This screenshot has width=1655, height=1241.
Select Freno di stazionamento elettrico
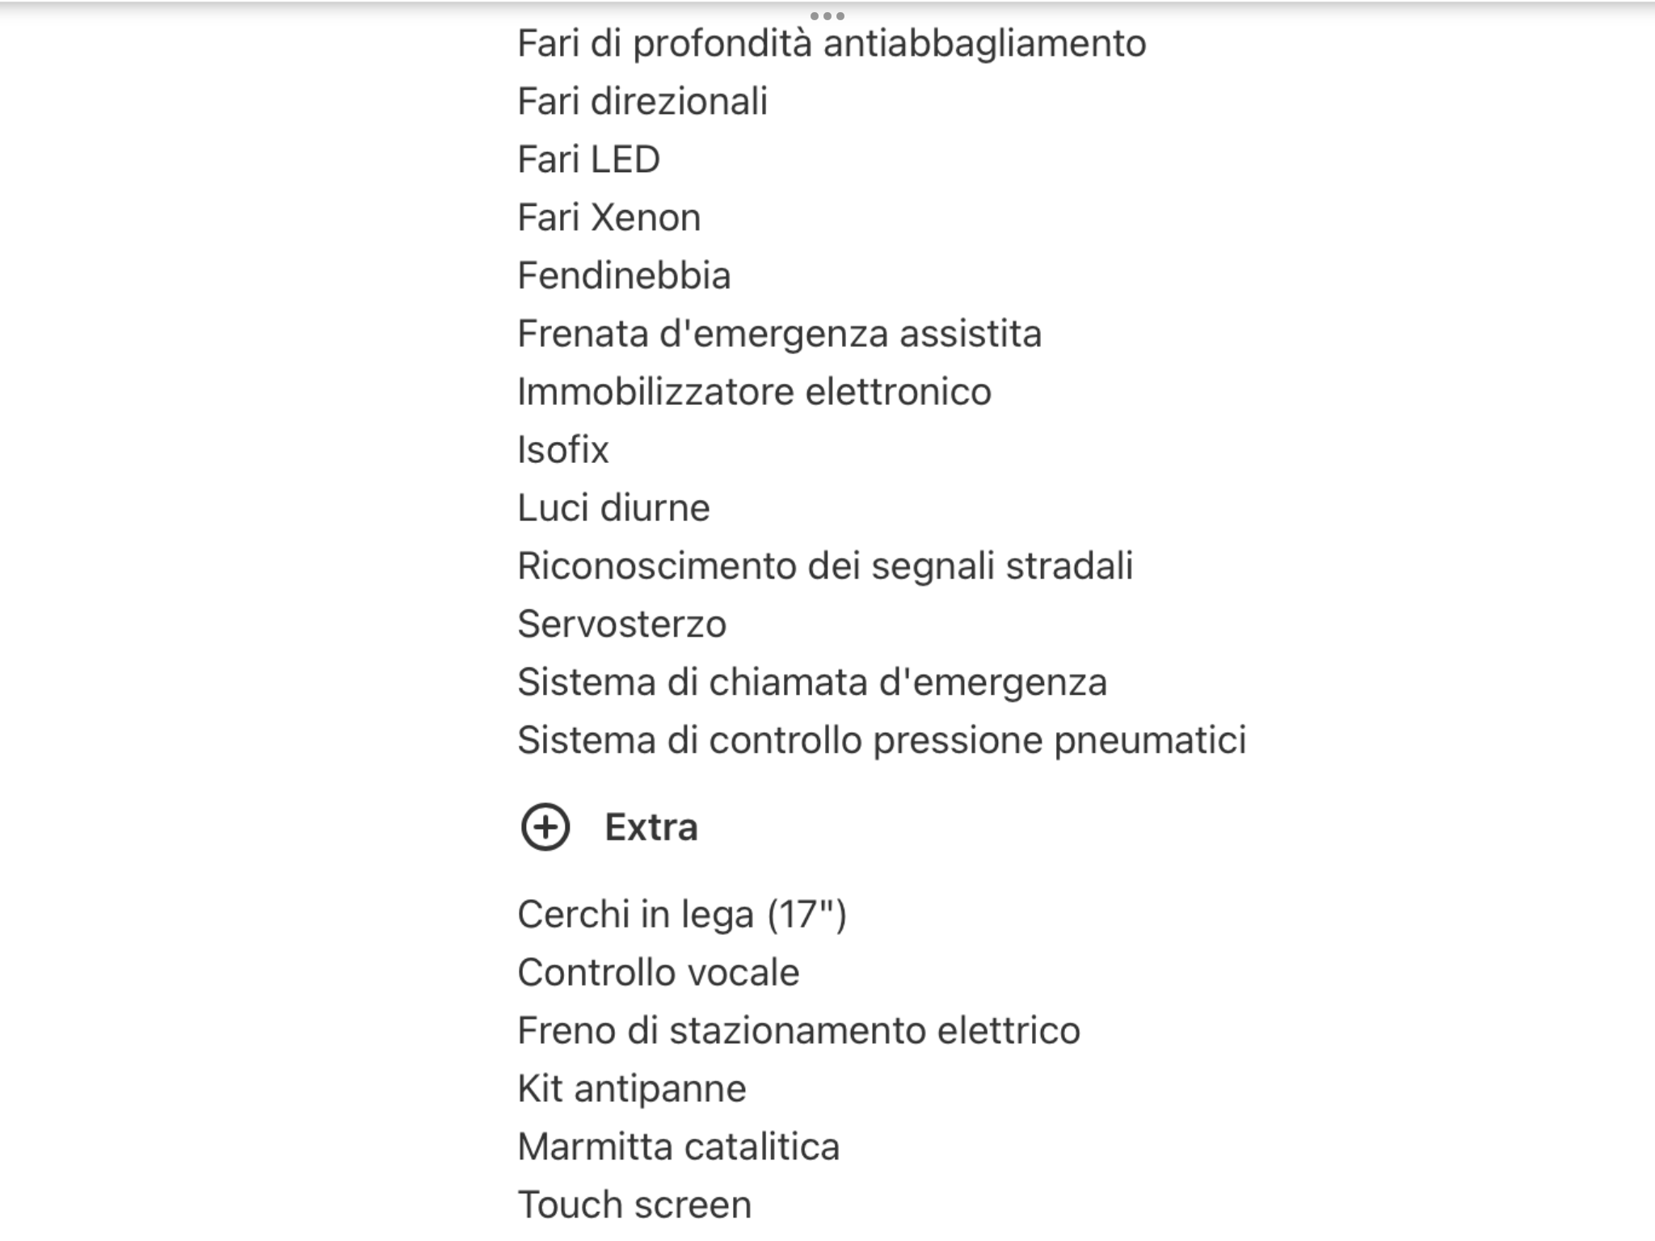[x=798, y=1031]
